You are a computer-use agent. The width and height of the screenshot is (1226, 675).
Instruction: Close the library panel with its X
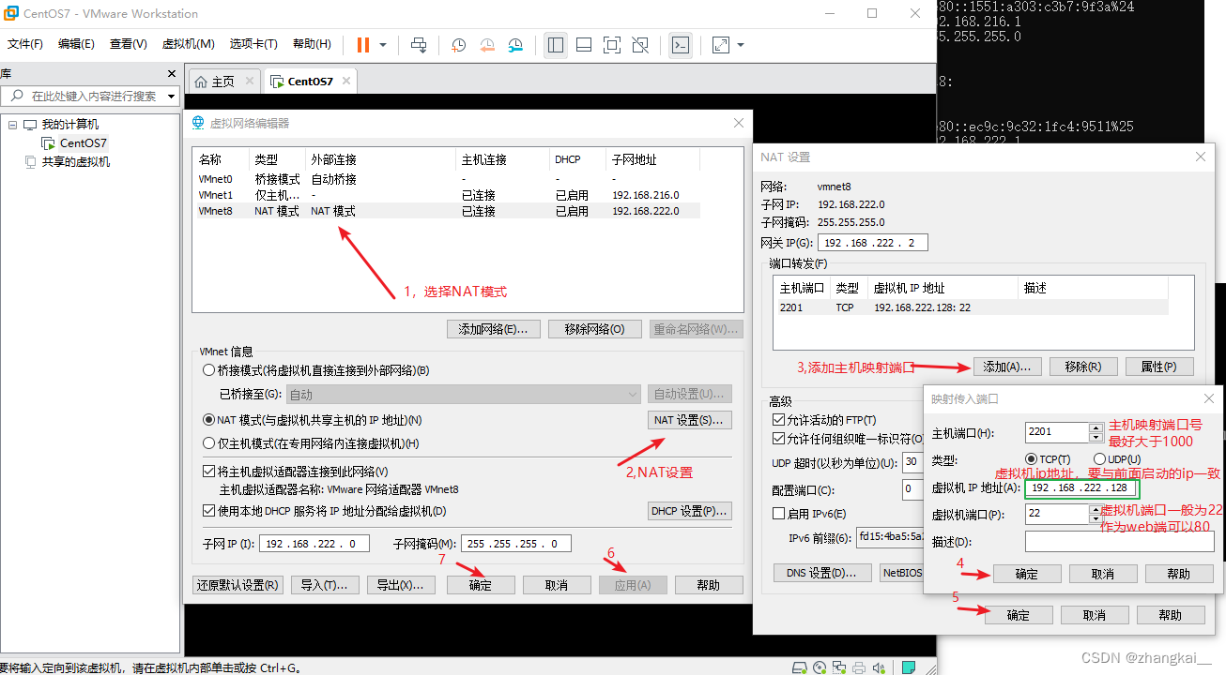pos(172,73)
